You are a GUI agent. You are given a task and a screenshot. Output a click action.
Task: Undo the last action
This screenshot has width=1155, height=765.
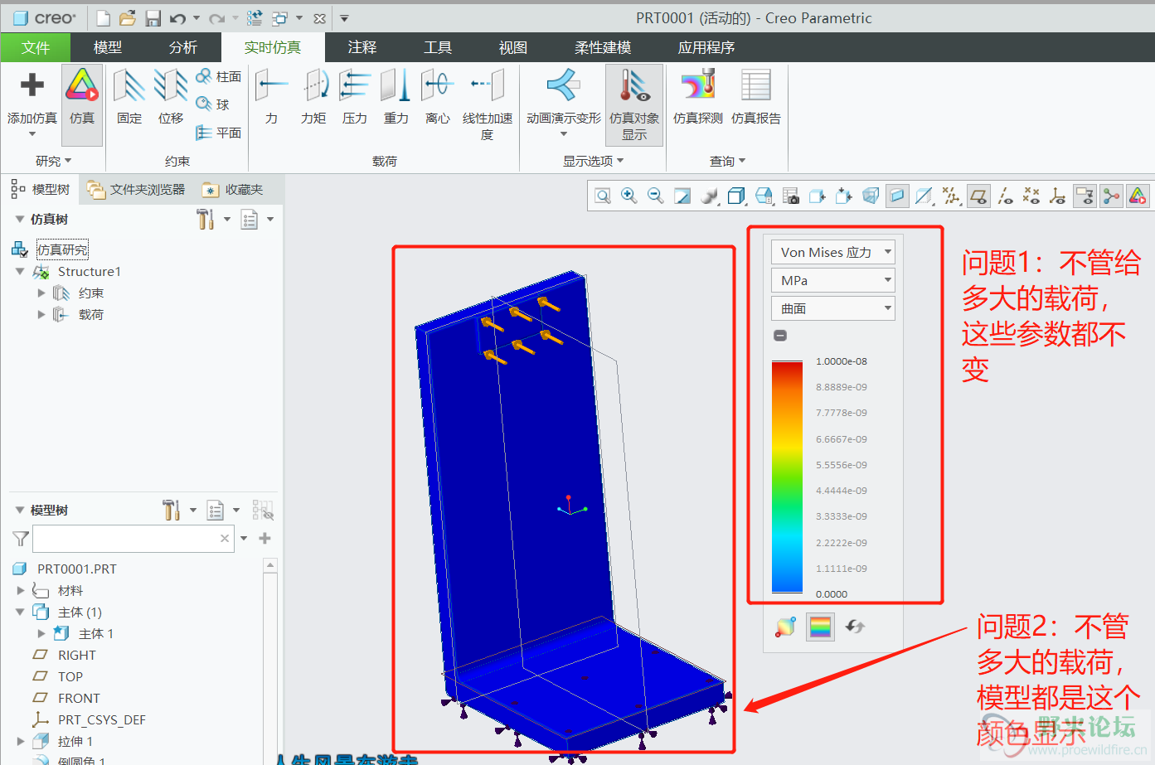[x=177, y=17]
